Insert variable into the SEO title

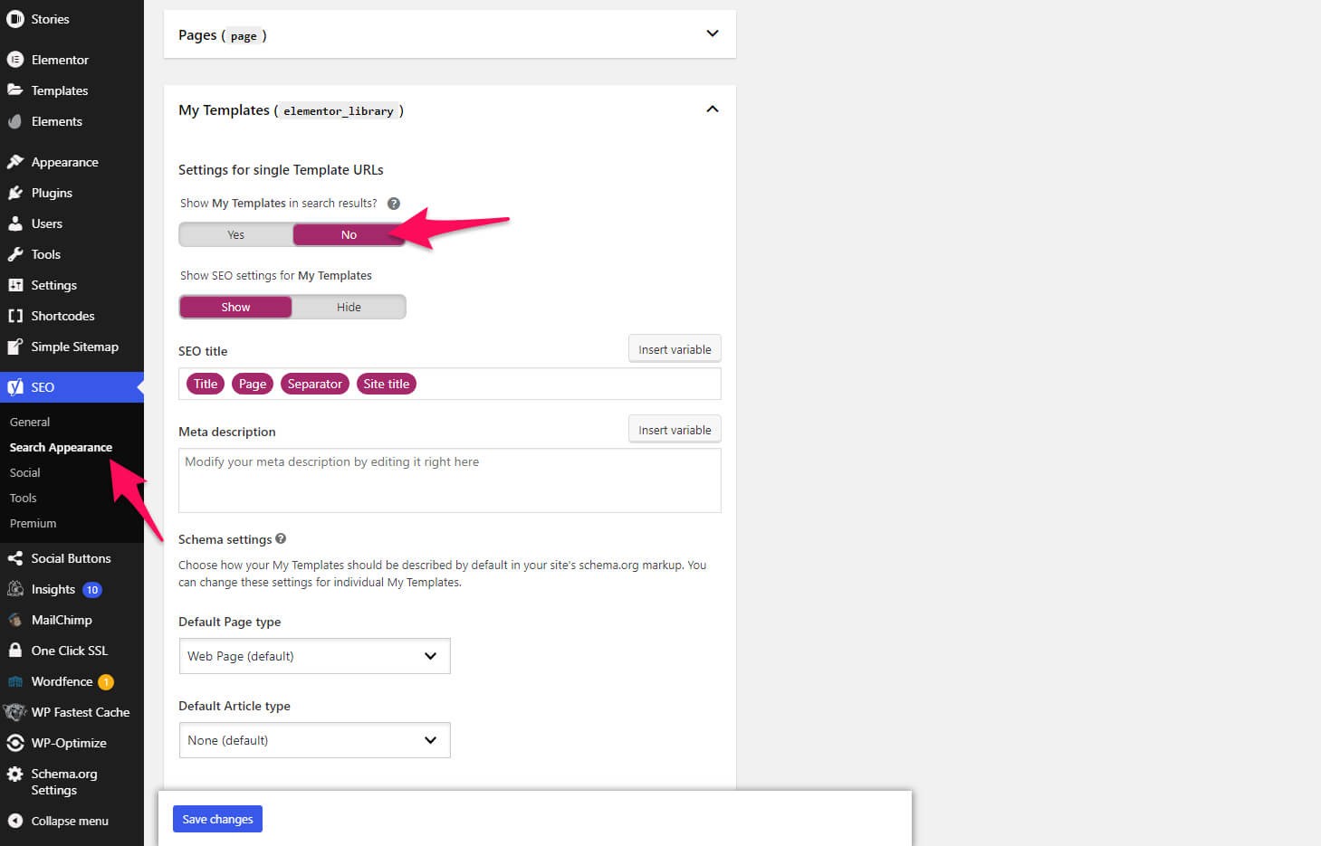click(x=674, y=348)
